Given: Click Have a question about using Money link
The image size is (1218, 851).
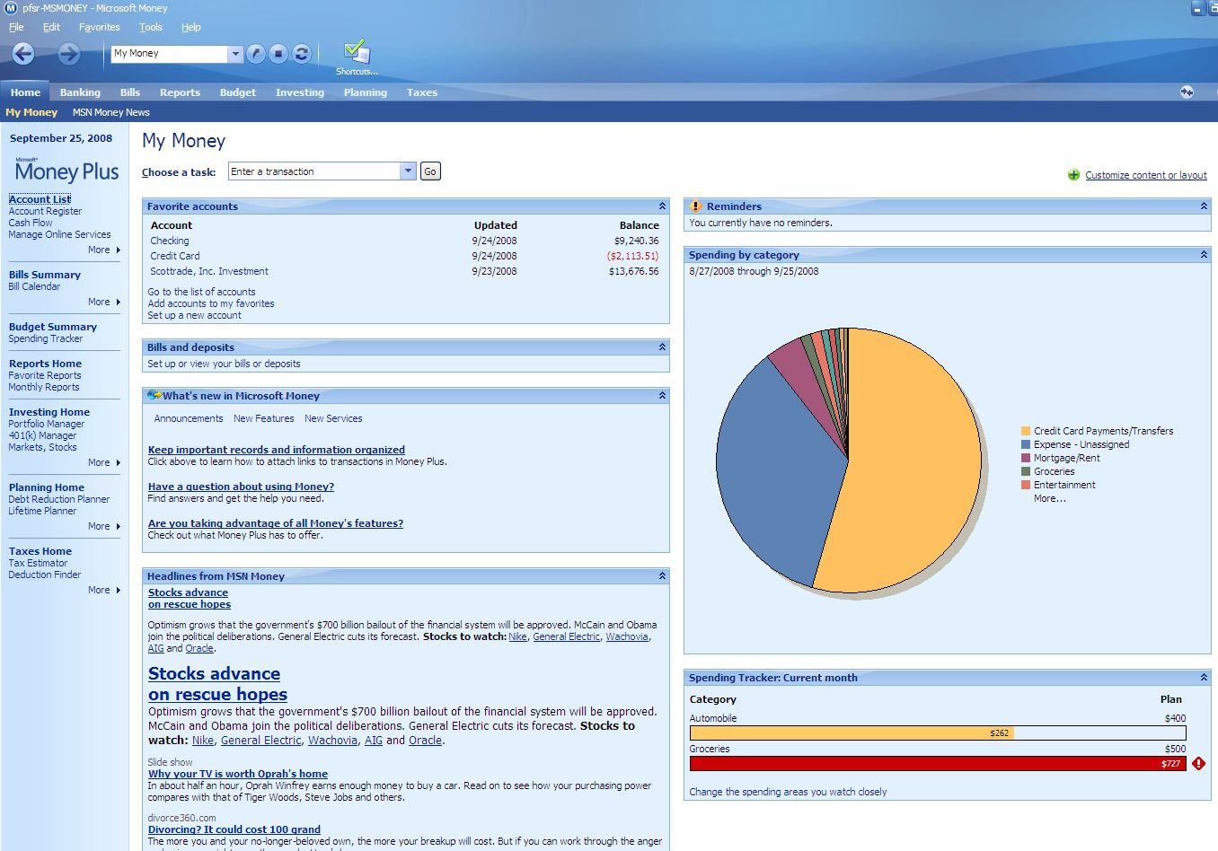Looking at the screenshot, I should [x=241, y=487].
